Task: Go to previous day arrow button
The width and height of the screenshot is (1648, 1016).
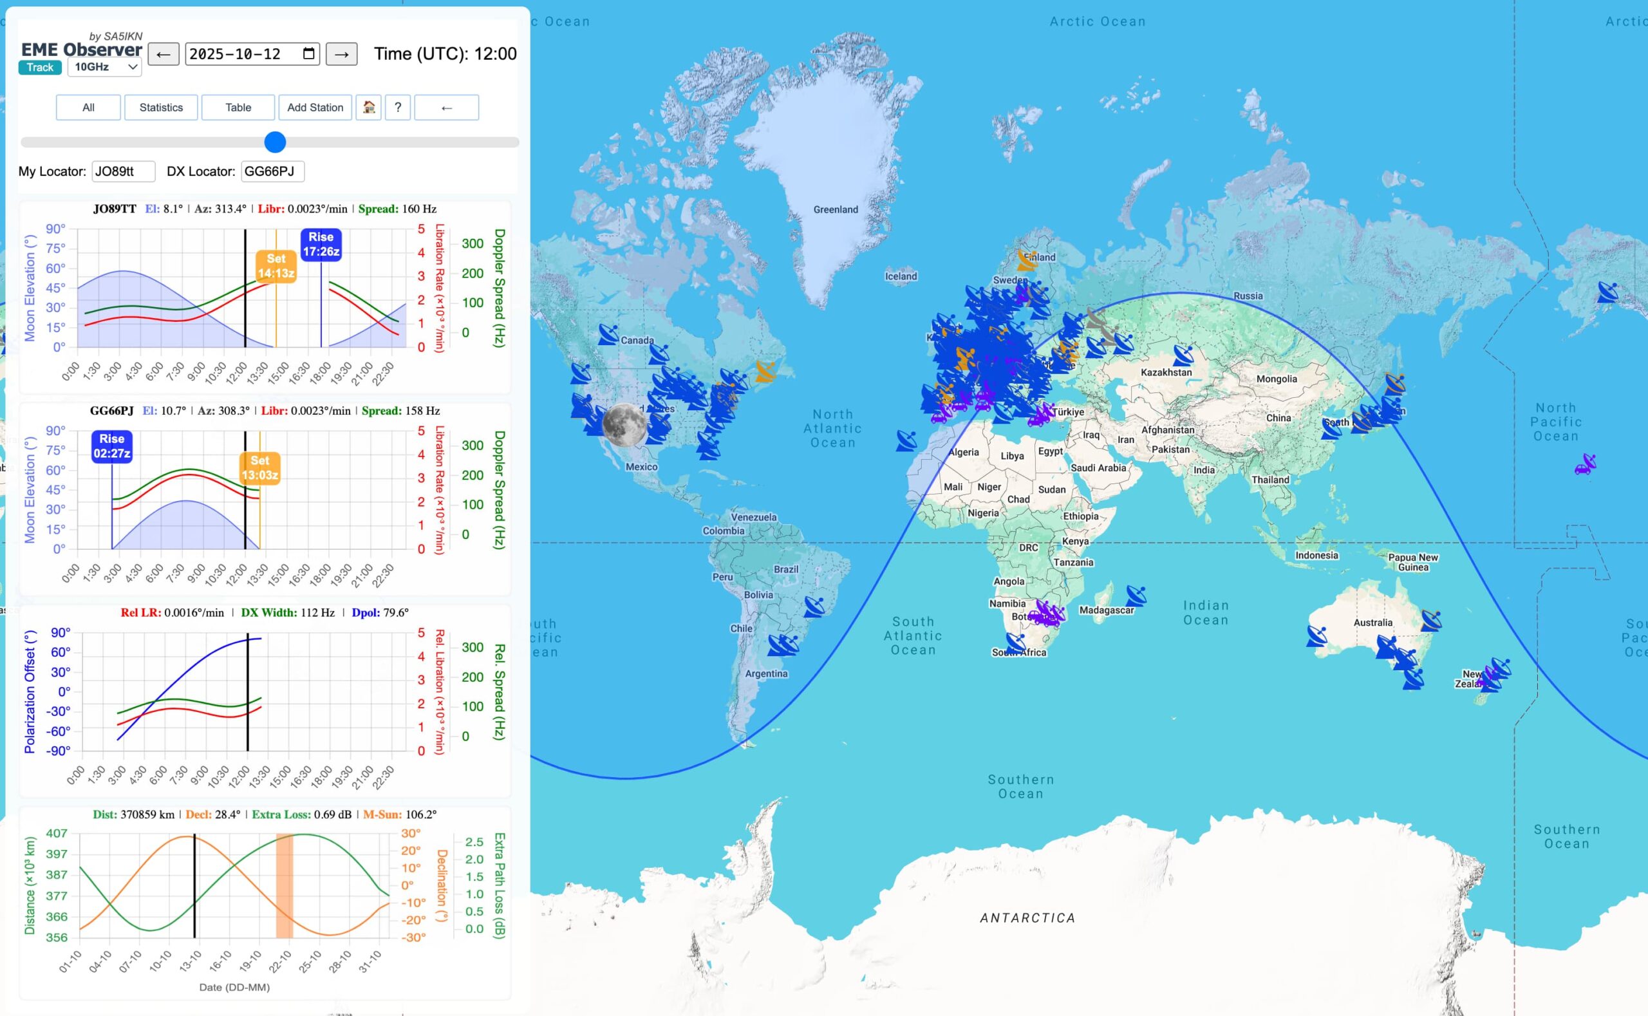Action: click(x=164, y=53)
